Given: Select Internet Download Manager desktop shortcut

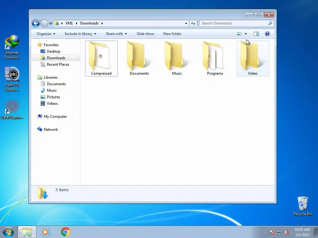Looking at the screenshot, I should (12, 47).
